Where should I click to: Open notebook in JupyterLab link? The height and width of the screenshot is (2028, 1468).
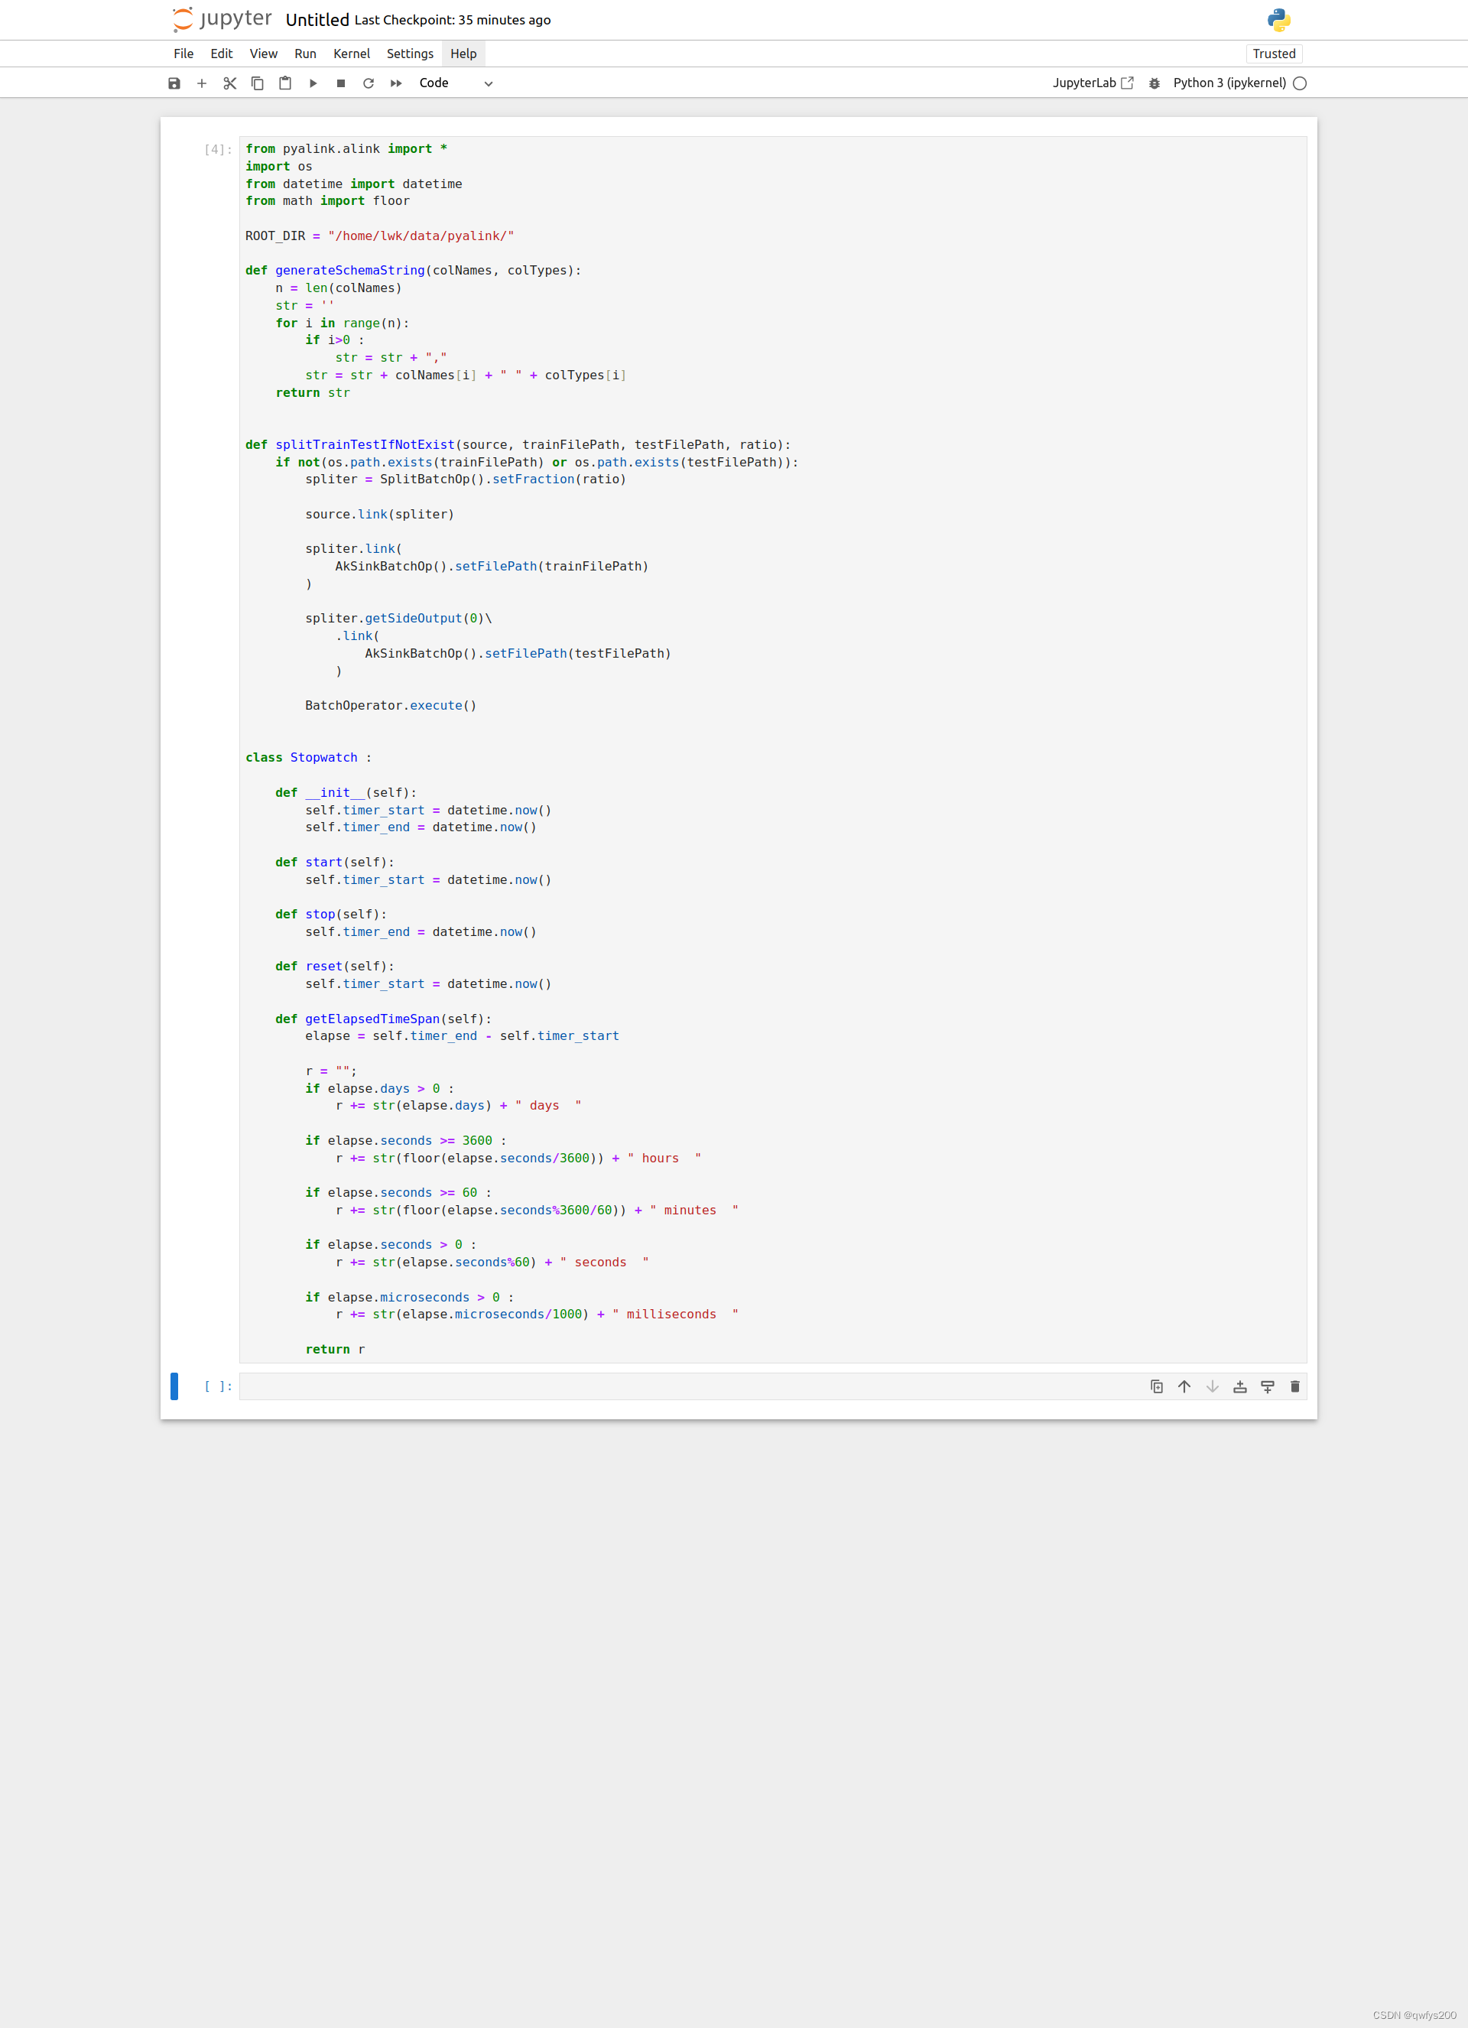pos(1093,83)
